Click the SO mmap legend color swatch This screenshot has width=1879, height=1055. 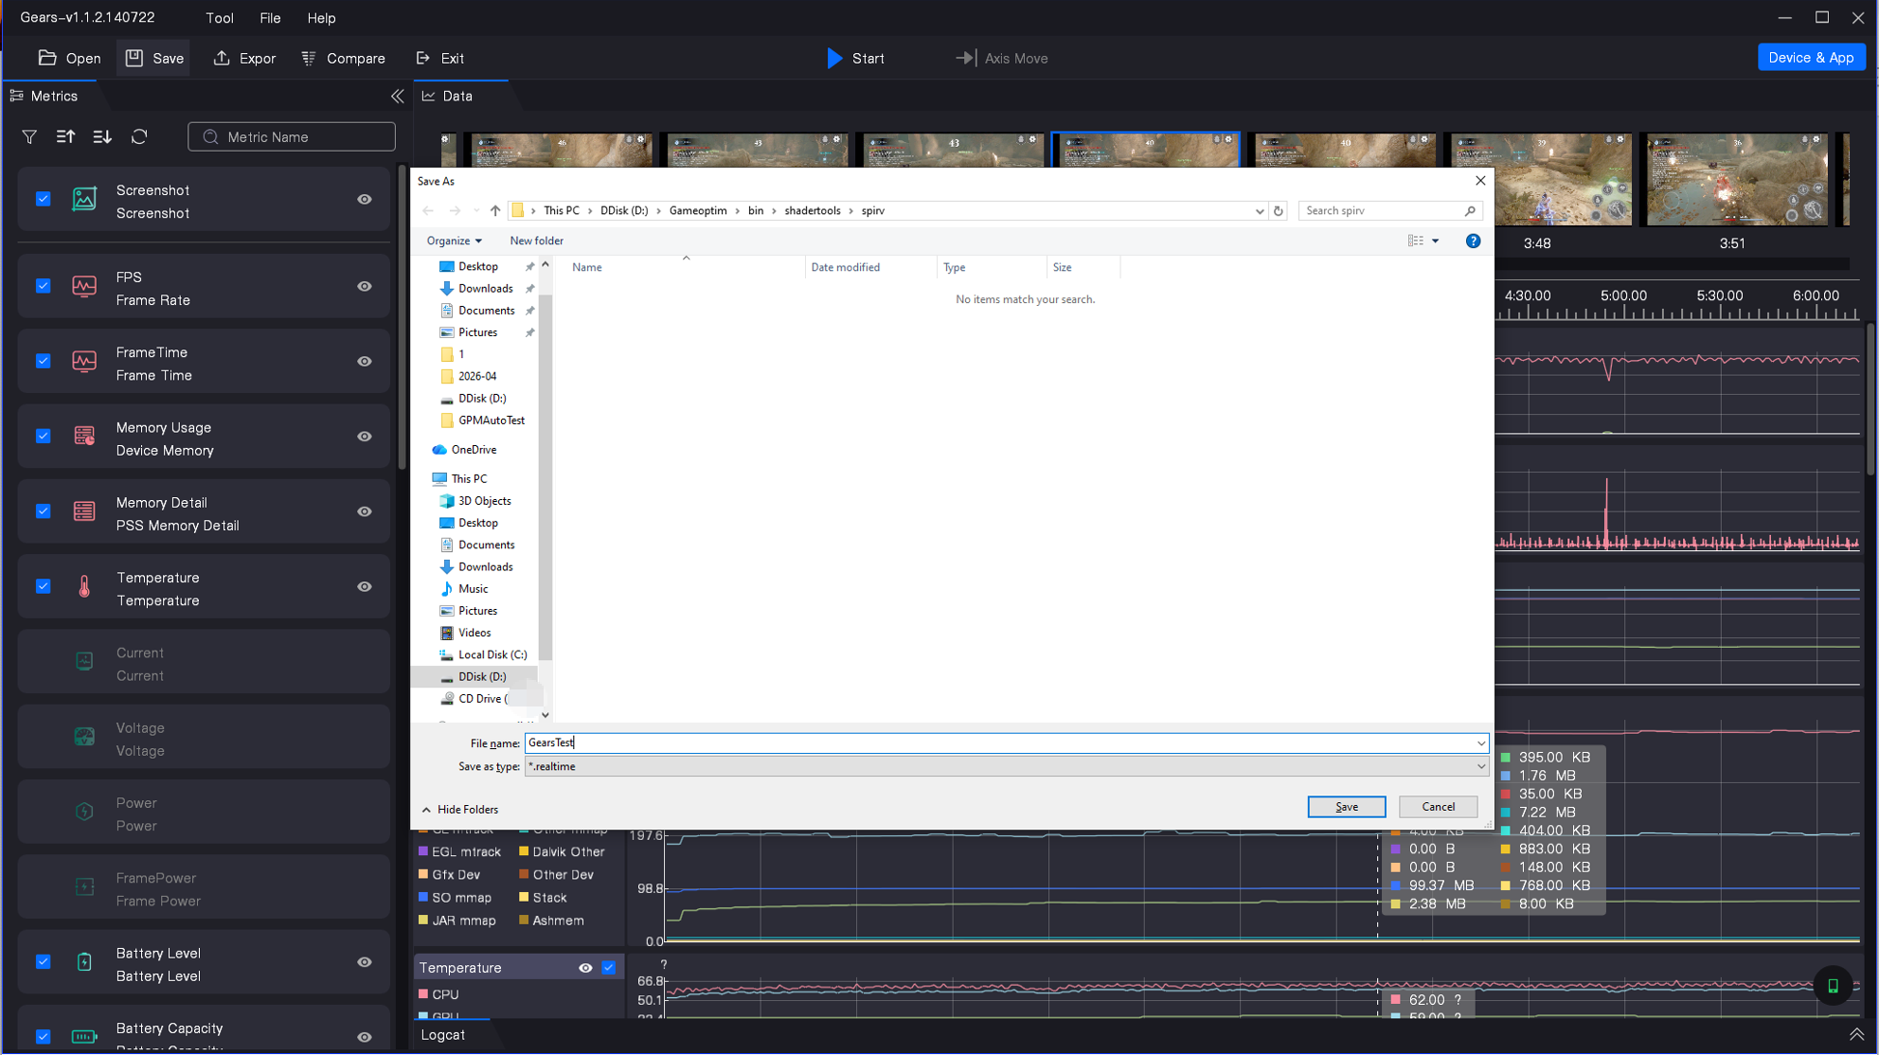tap(423, 897)
